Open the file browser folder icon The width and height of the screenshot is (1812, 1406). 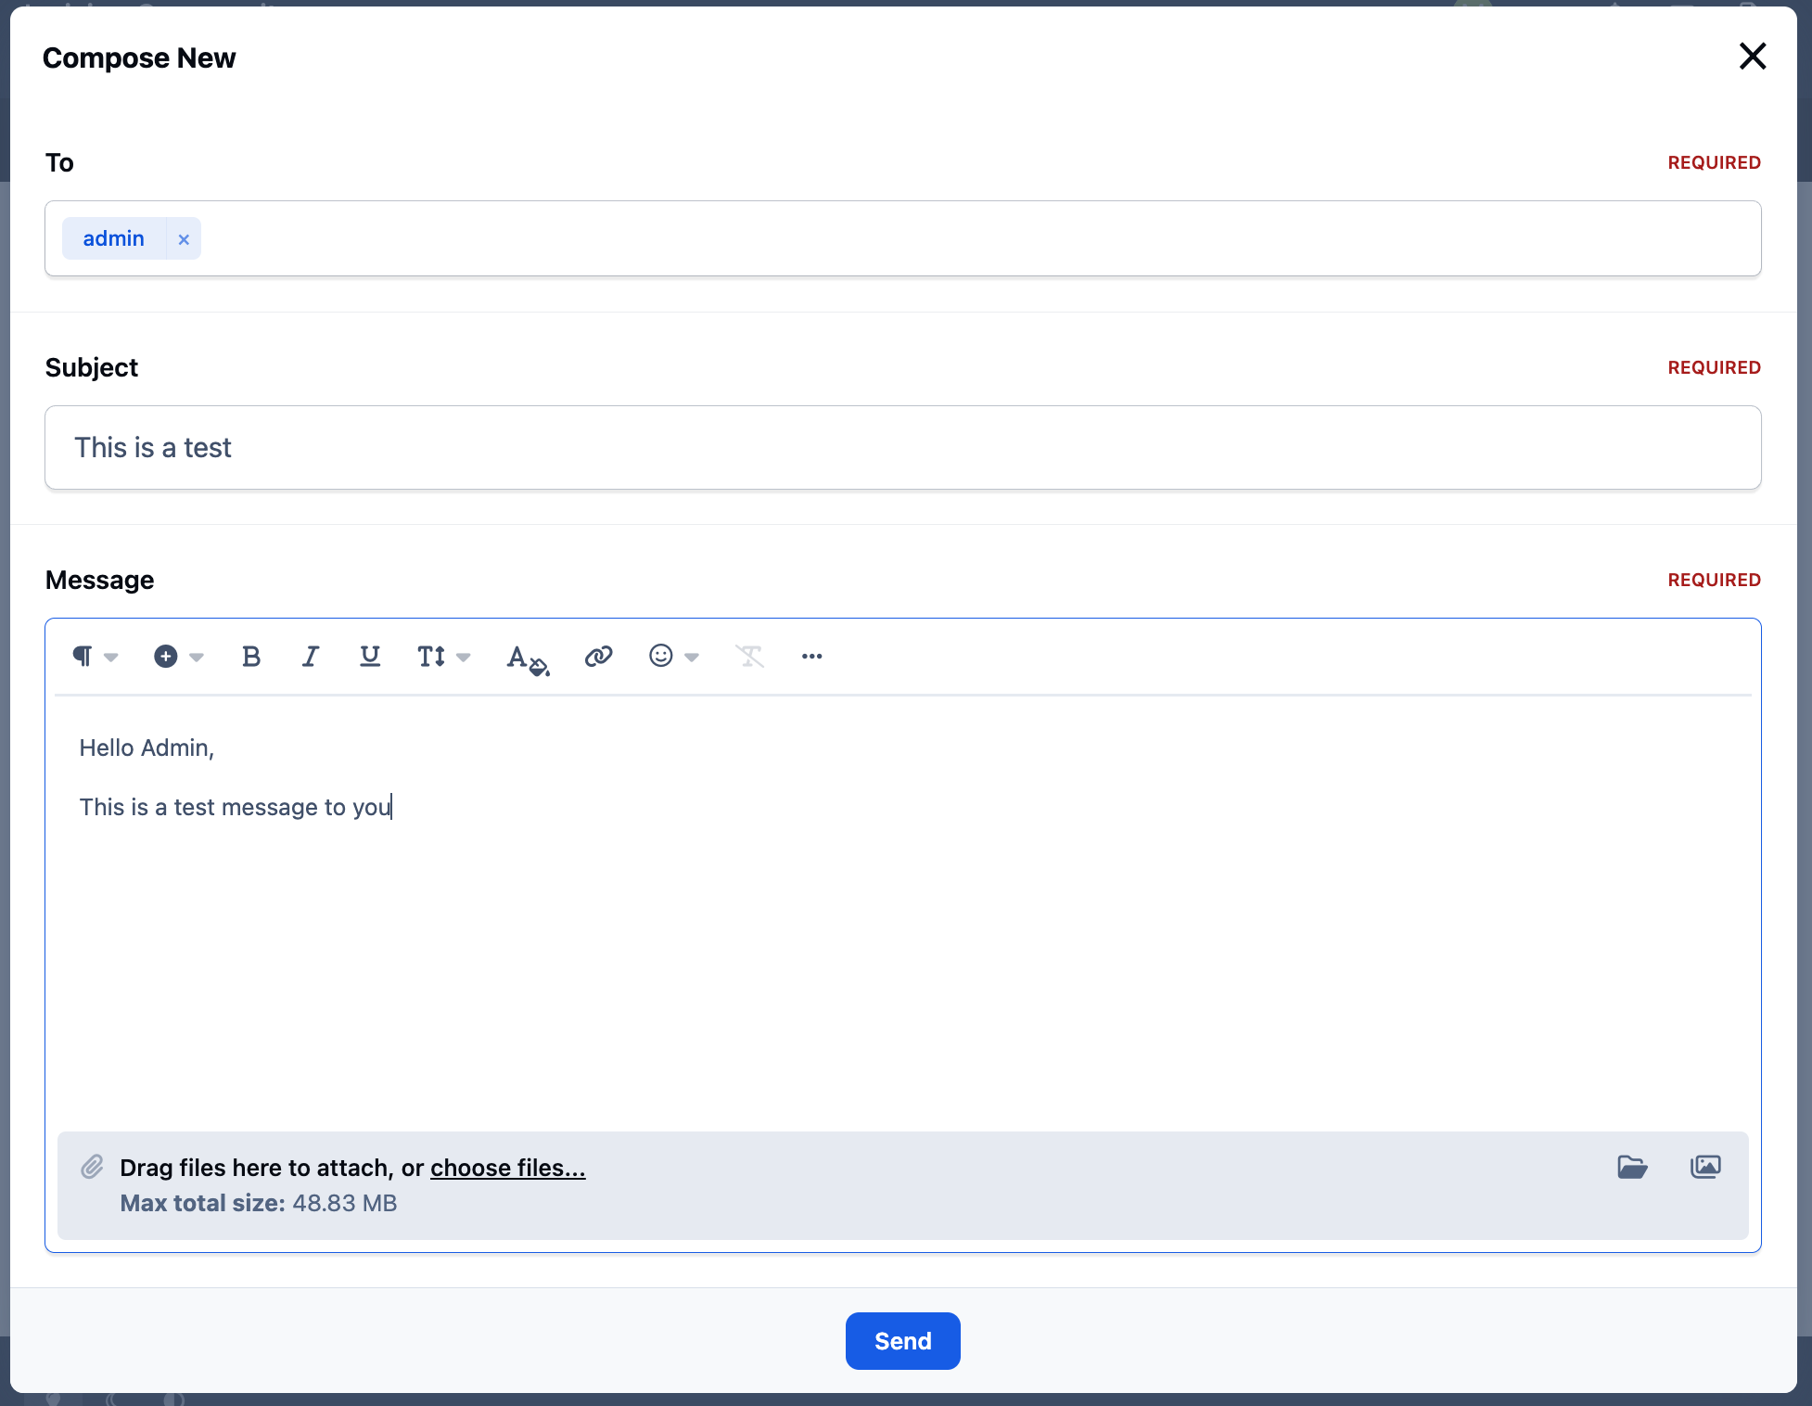[1632, 1167]
